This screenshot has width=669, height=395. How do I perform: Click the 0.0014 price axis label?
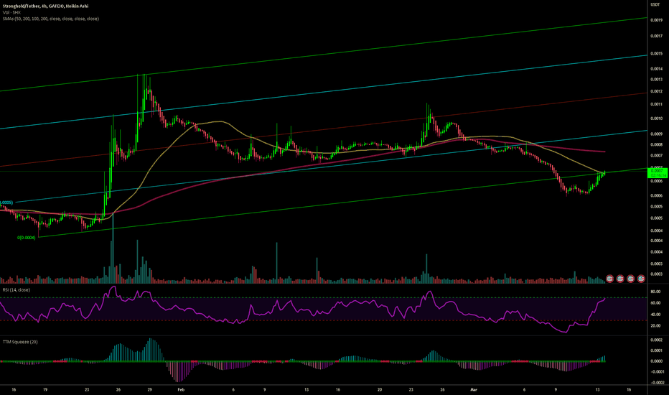coord(656,68)
